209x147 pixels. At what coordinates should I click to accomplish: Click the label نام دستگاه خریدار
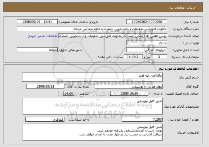186,29
